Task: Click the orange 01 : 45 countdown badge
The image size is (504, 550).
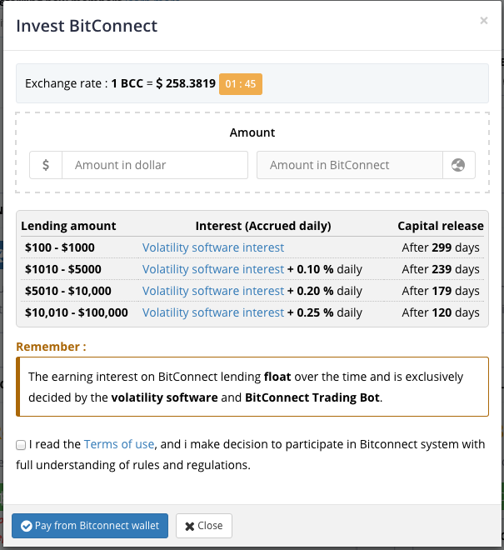Action: (x=241, y=84)
